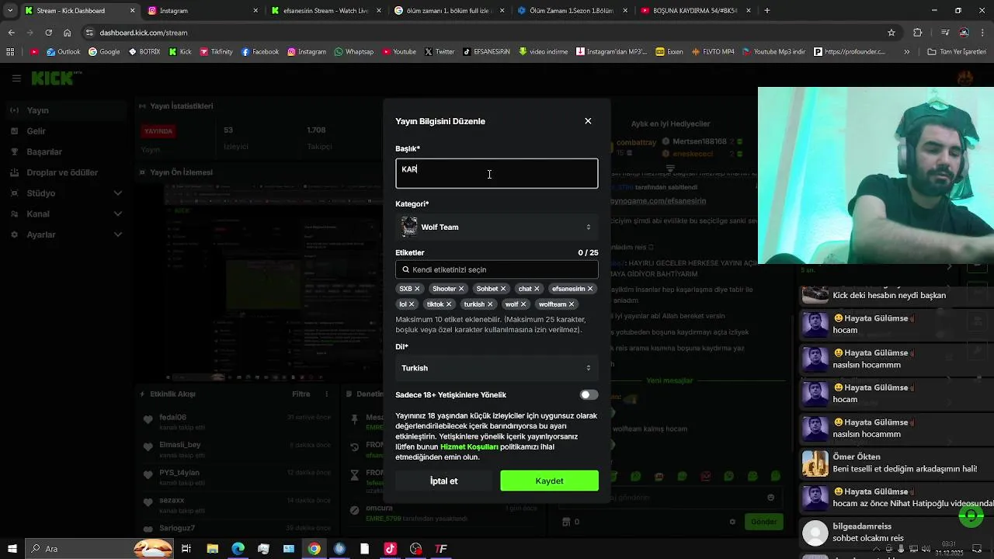994x559 pixels.
Task: Open TikTok Live Studio from taskbar
Action: click(390, 549)
